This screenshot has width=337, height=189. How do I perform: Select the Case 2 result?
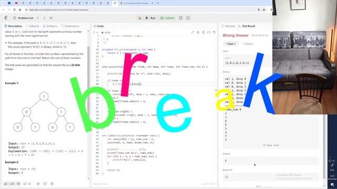[248, 44]
